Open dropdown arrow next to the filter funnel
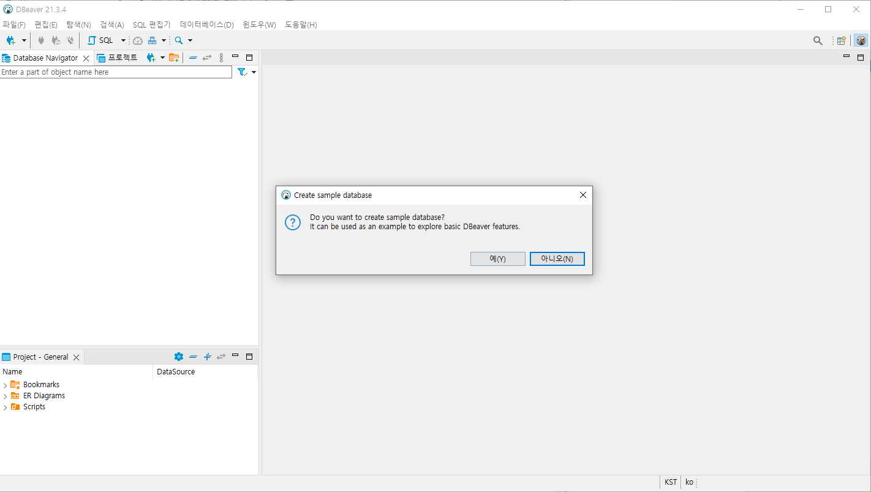The width and height of the screenshot is (871, 492). click(254, 72)
